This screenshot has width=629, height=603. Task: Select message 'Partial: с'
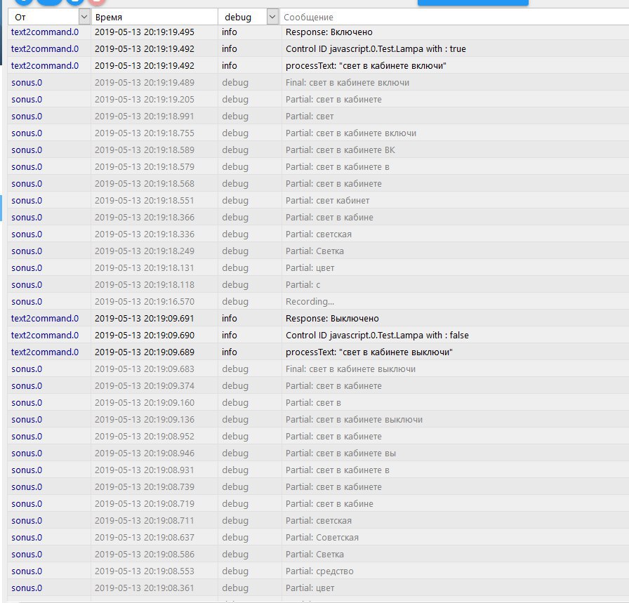(x=303, y=285)
